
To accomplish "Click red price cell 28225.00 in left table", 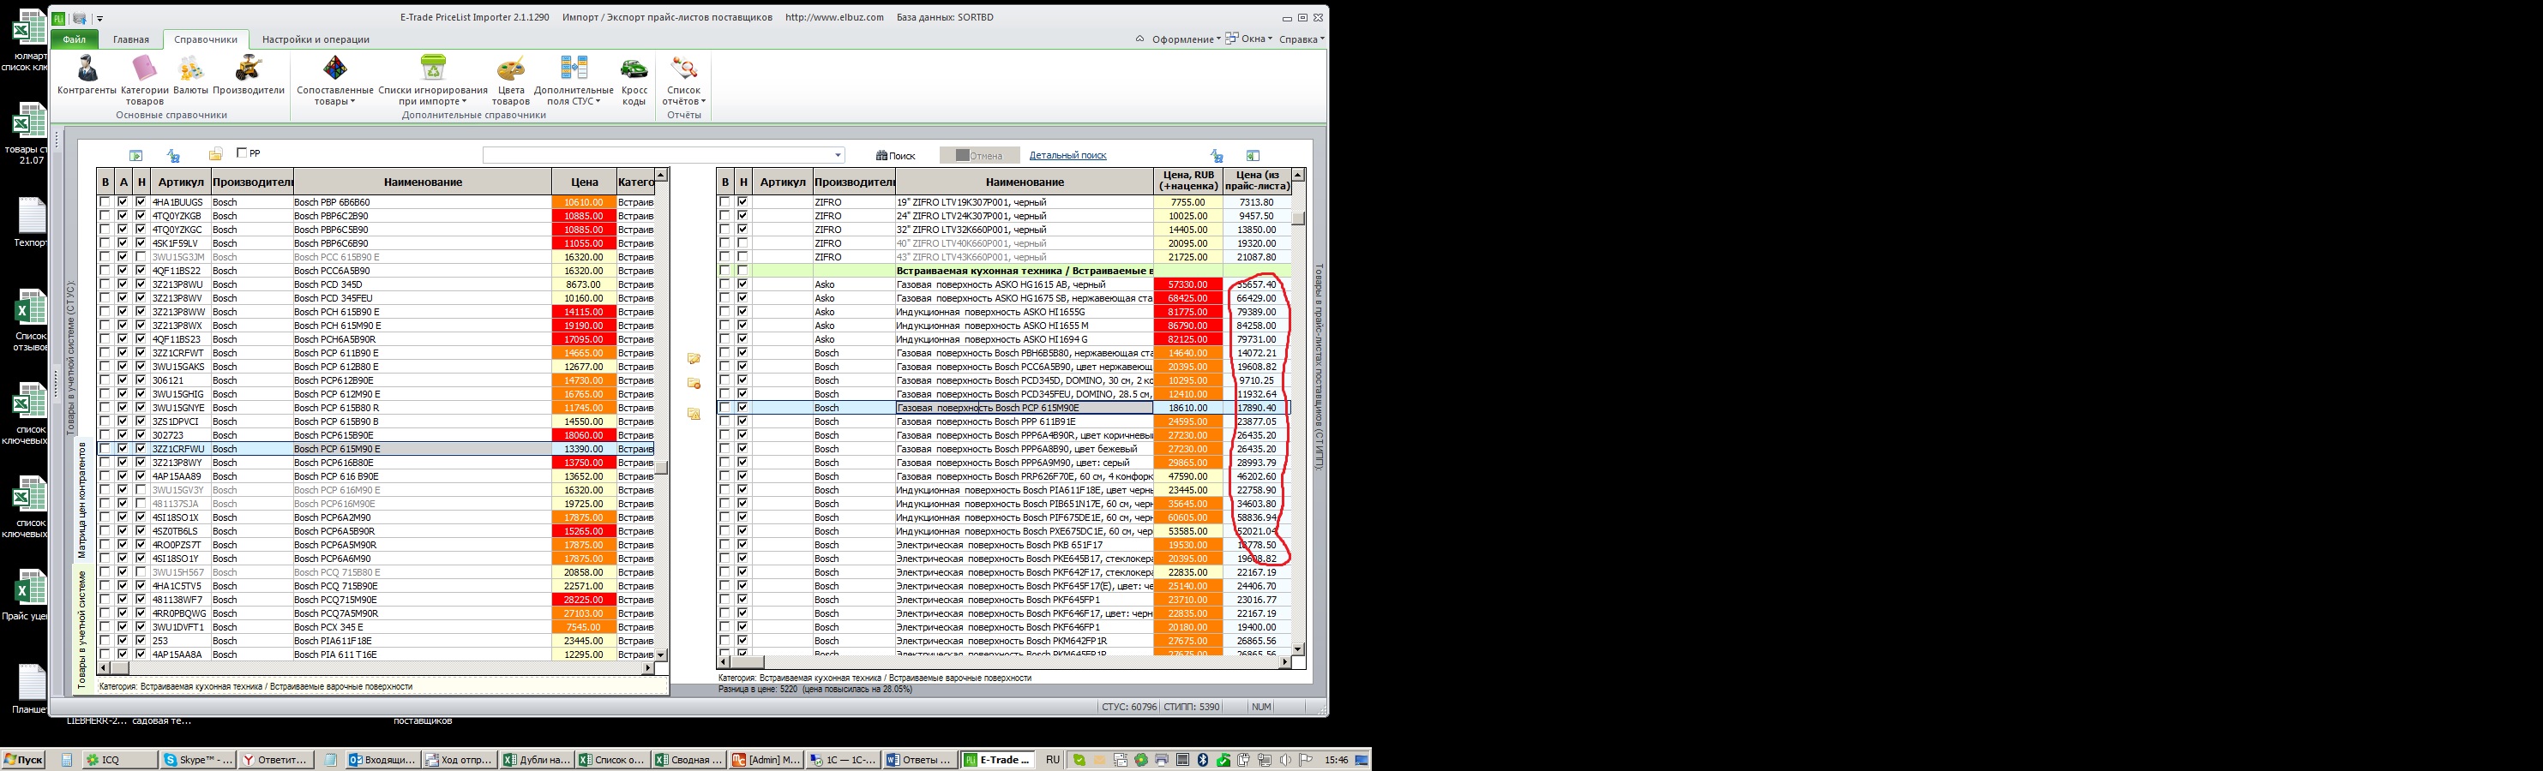I will click(585, 600).
